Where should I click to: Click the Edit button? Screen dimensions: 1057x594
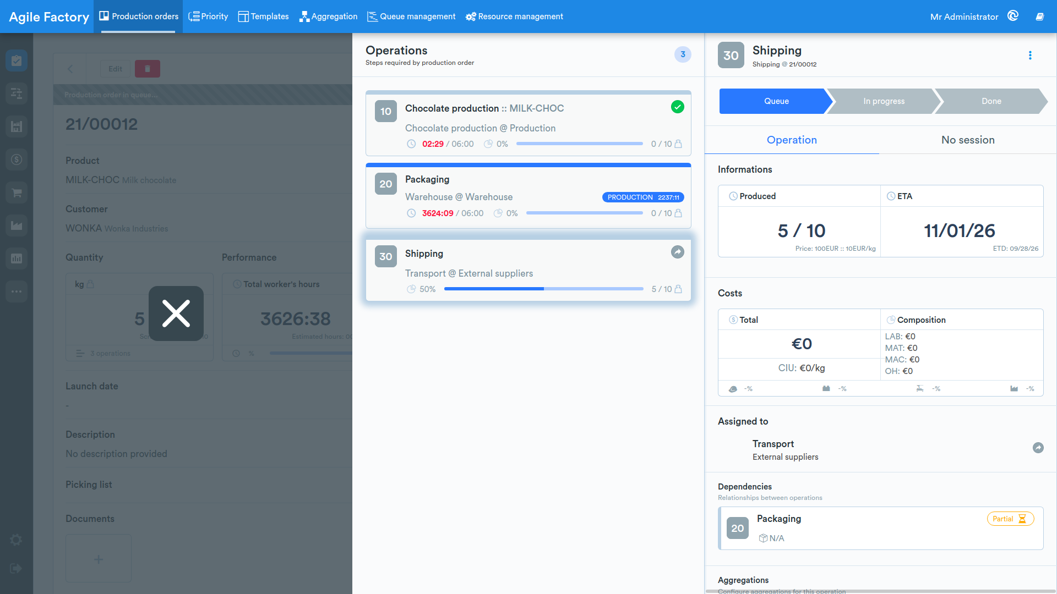[115, 69]
